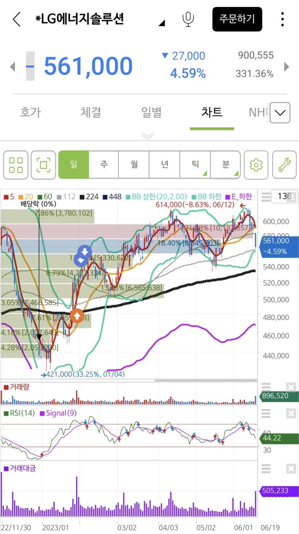Open the wrench tools icon
This screenshot has width=299, height=534.
(x=284, y=165)
